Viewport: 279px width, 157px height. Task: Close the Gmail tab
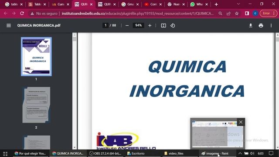click(x=137, y=4)
